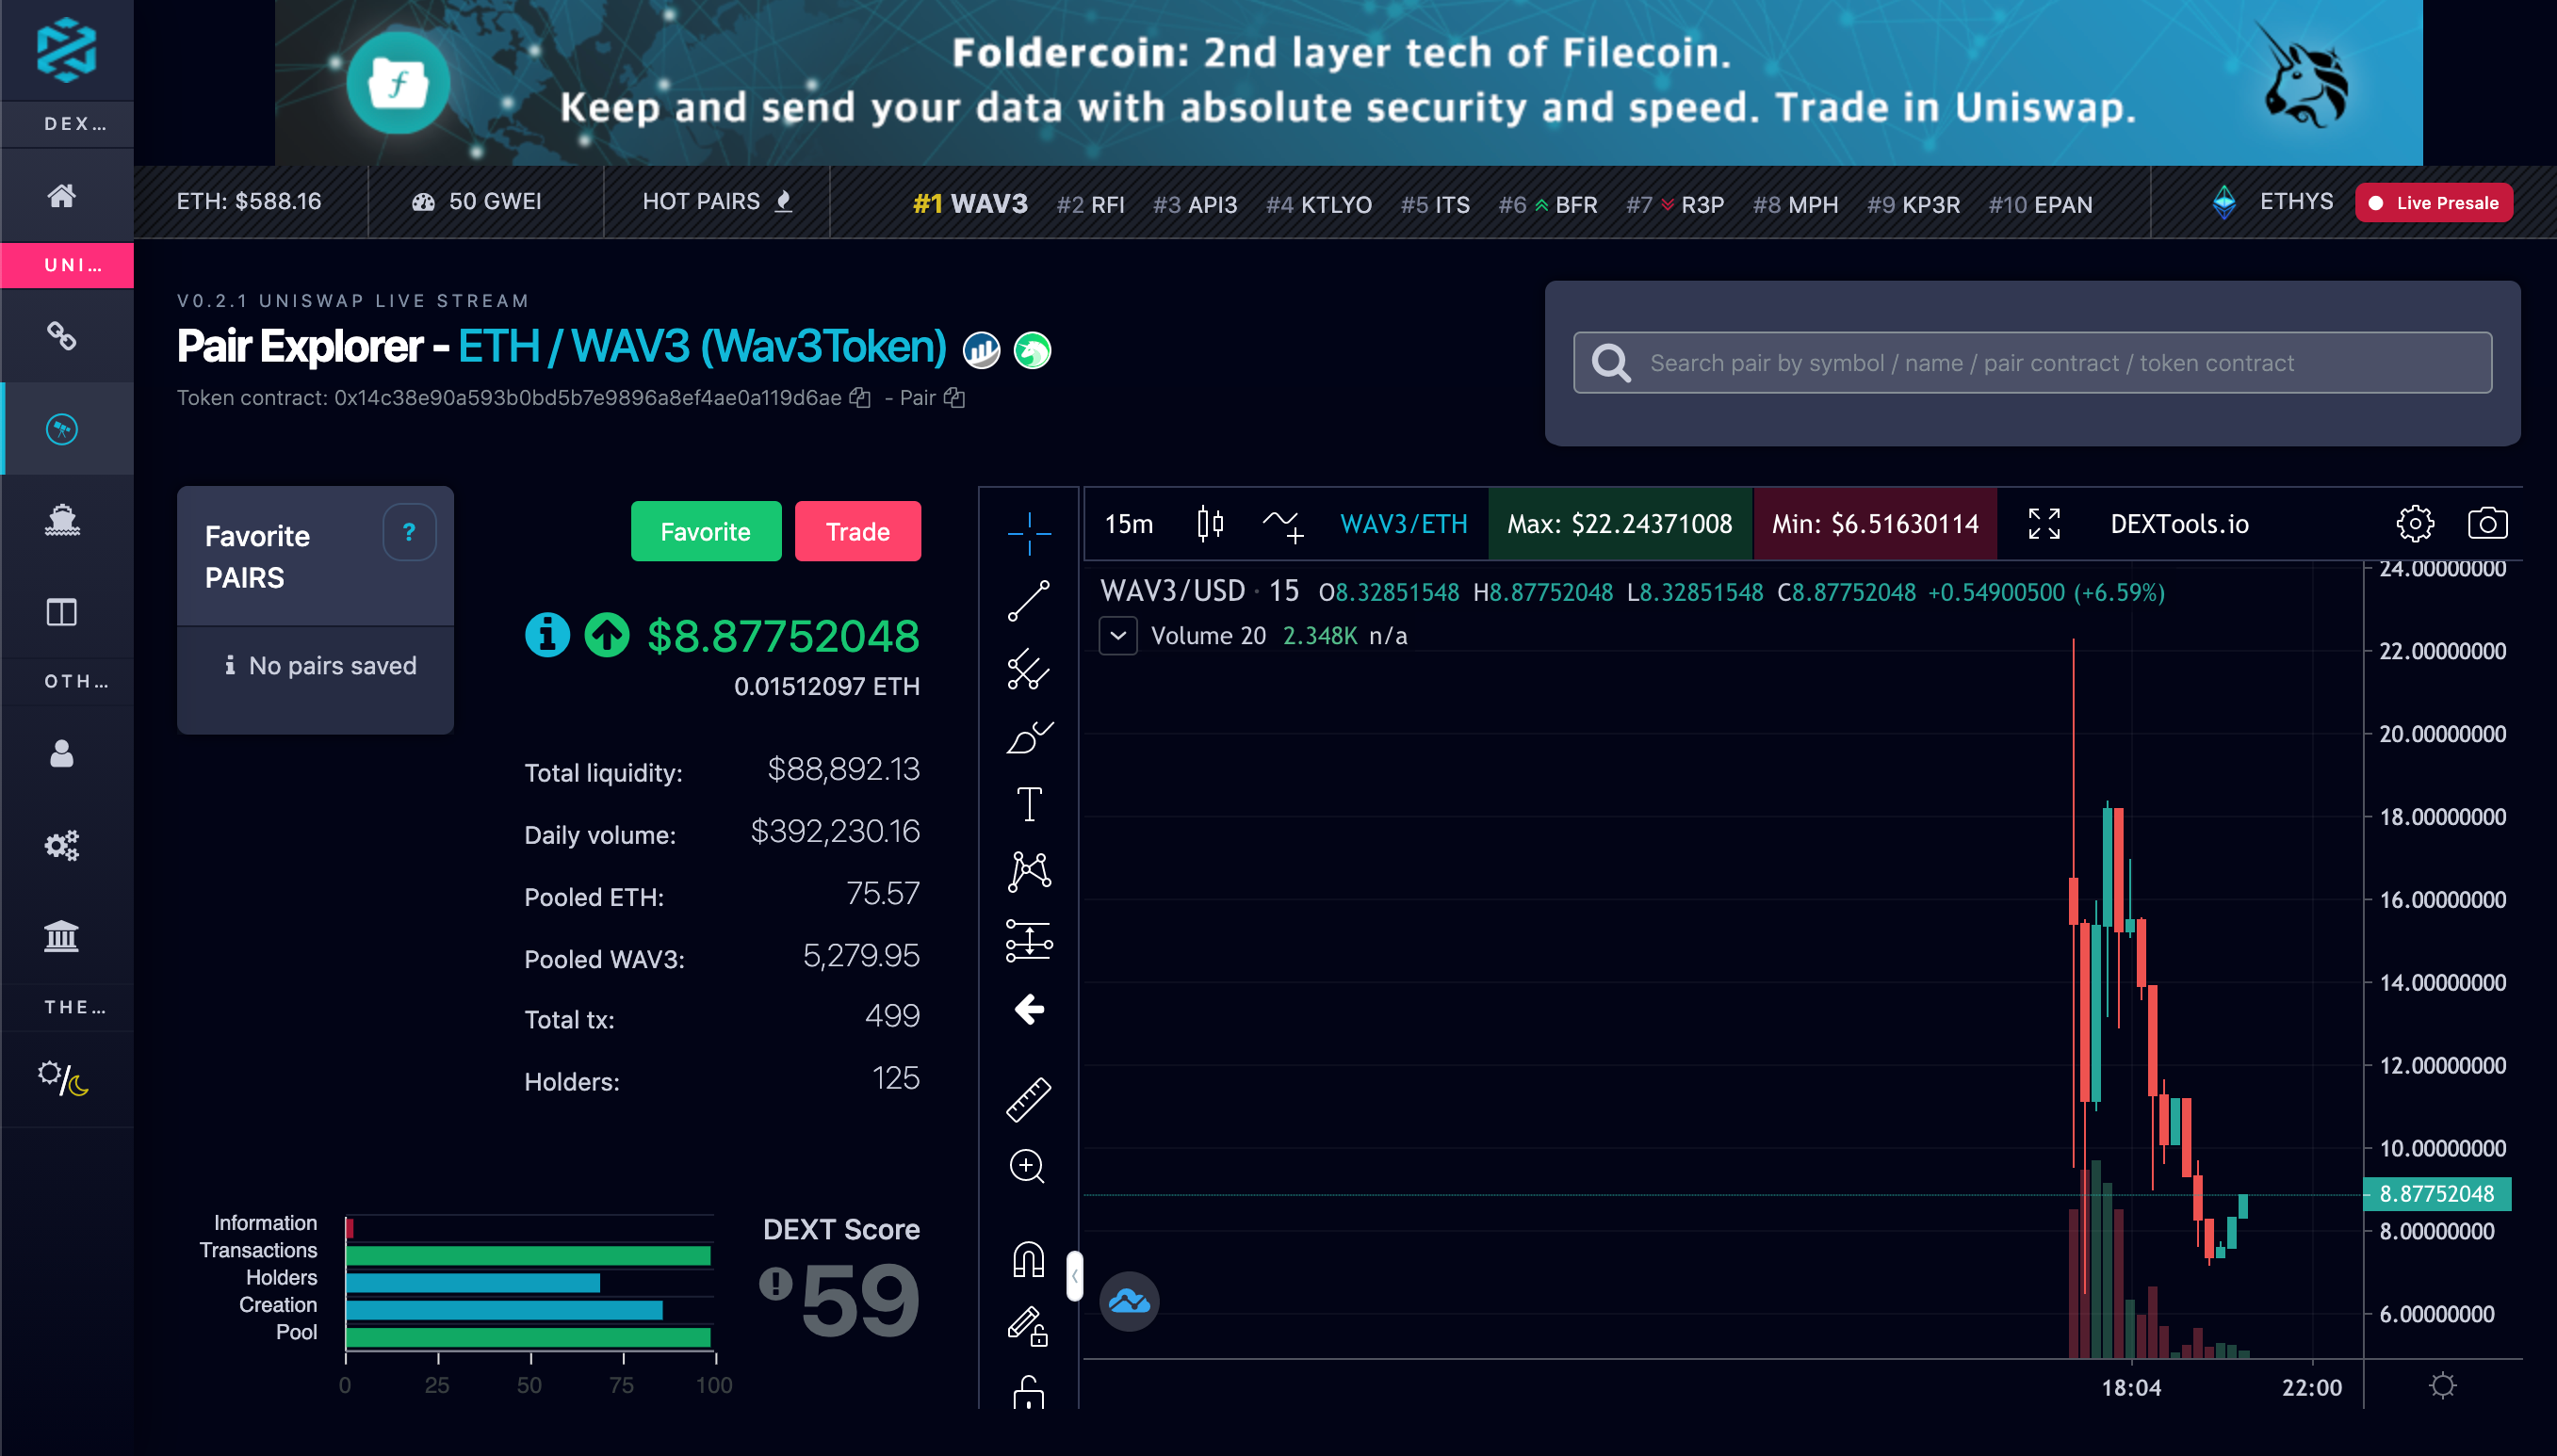Click the current price label on axis
The image size is (2557, 1456).
[2436, 1193]
